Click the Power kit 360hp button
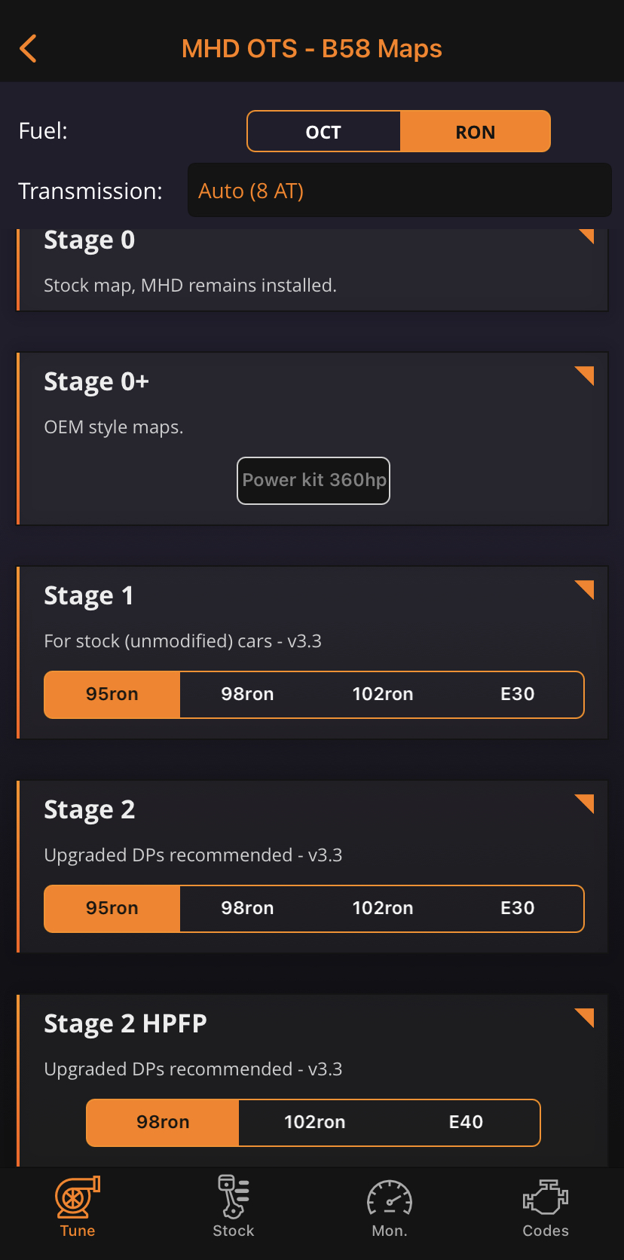This screenshot has width=624, height=1260. pyautogui.click(x=314, y=481)
